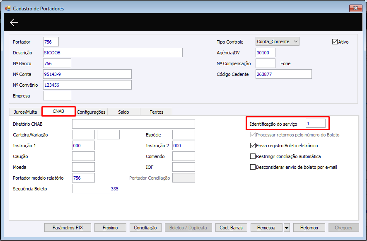The width and height of the screenshot is (367, 241).
Task: Click the Fone label
Action: pos(285,63)
